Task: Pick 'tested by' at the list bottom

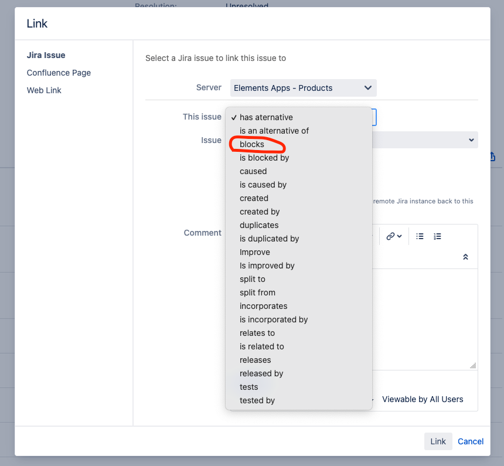Action: tap(257, 400)
